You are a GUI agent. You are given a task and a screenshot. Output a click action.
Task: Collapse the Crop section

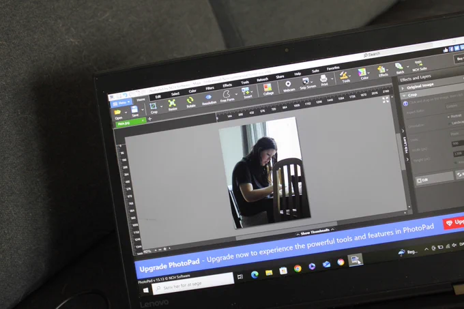pos(404,95)
